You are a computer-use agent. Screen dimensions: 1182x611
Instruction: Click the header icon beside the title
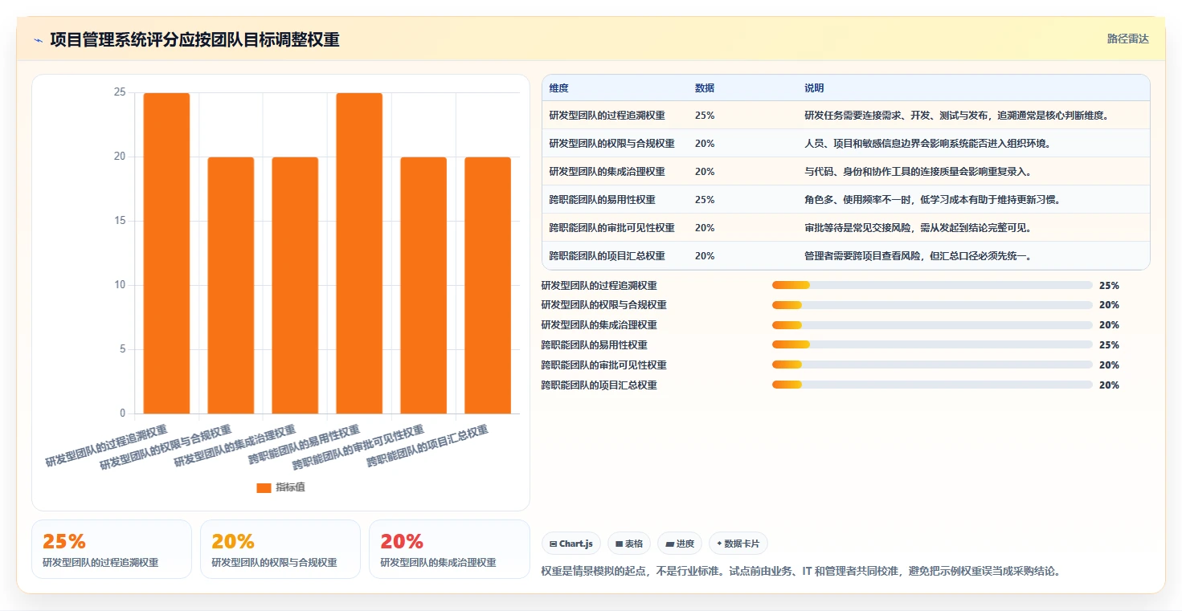point(38,39)
